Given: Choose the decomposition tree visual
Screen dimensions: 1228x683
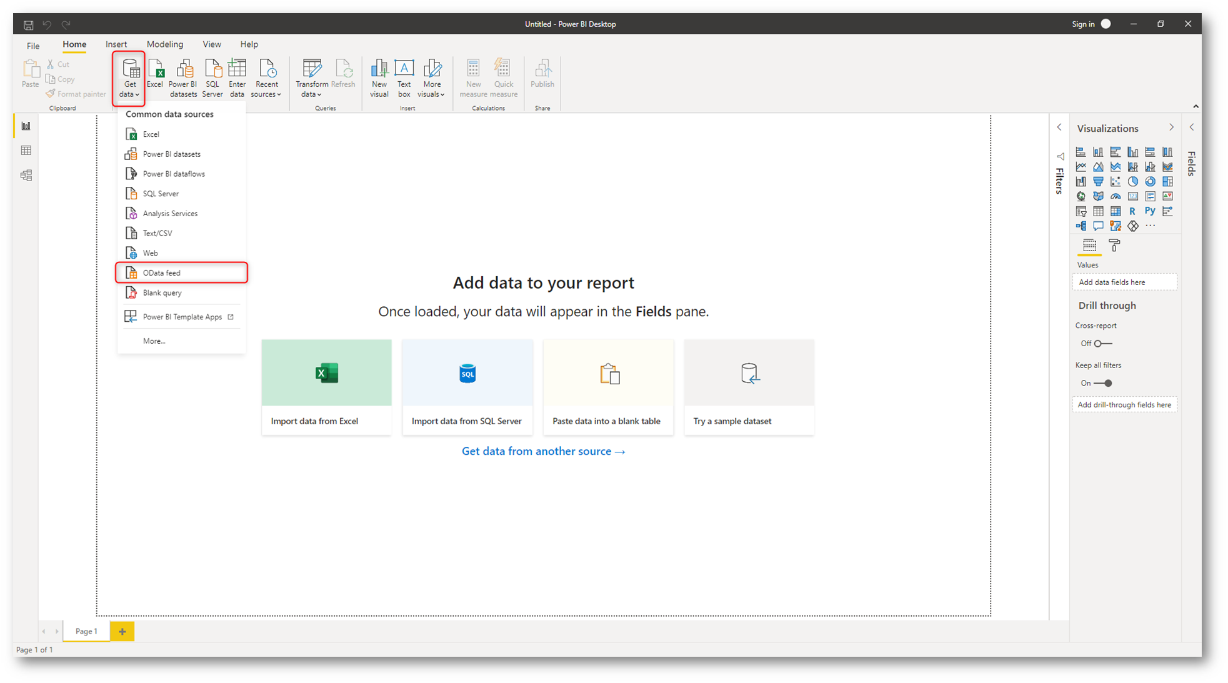Looking at the screenshot, I should pyautogui.click(x=1081, y=226).
